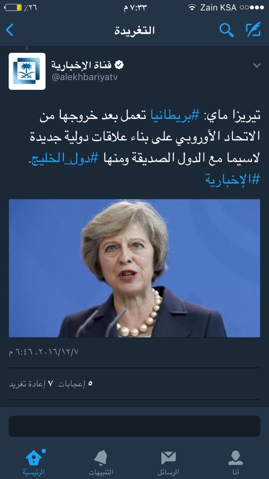This screenshot has height=479, width=269.
Task: Expand tweet options chevron
Action: point(257,65)
